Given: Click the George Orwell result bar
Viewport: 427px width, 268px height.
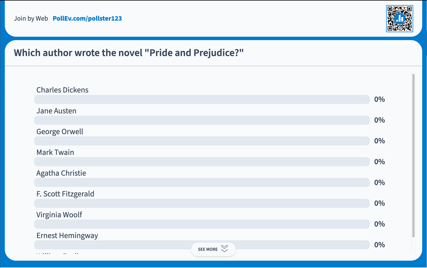Looking at the screenshot, I should [x=202, y=141].
